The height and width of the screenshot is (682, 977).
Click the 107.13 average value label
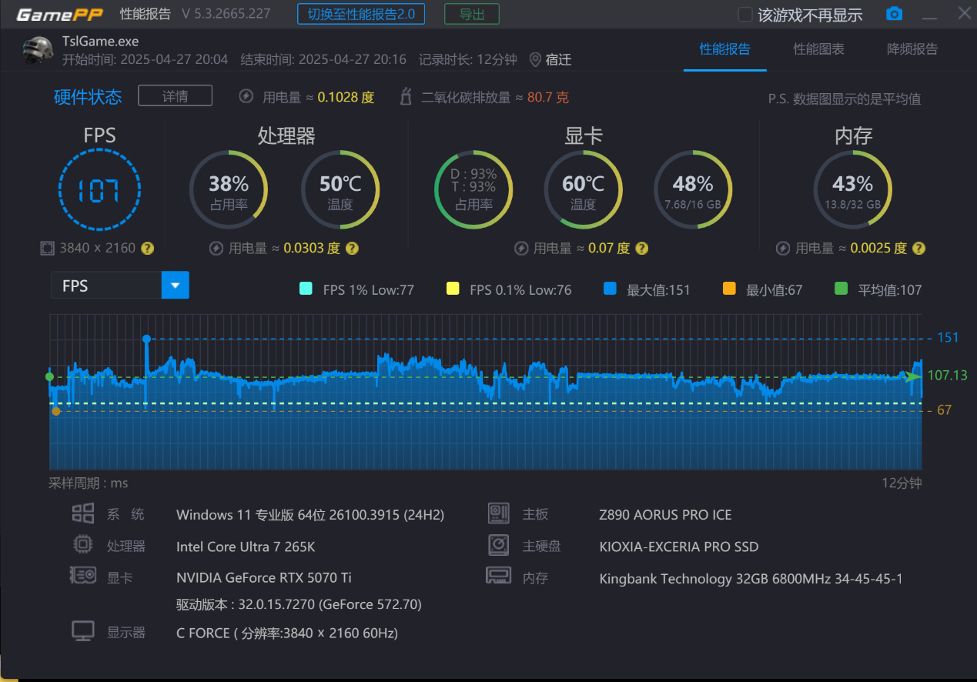click(x=947, y=376)
